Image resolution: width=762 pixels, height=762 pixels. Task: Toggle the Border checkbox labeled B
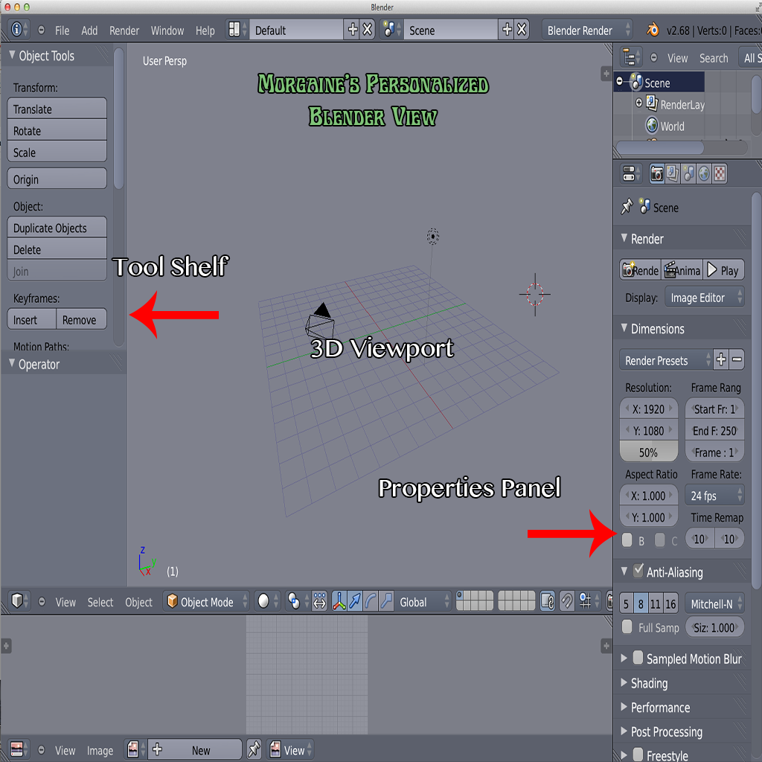[x=627, y=540]
